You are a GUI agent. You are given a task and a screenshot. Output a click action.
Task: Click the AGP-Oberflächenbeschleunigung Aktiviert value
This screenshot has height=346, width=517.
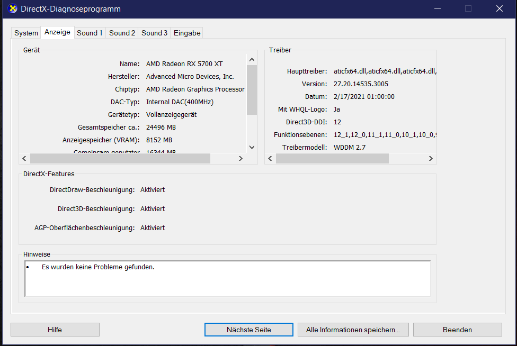tap(153, 228)
